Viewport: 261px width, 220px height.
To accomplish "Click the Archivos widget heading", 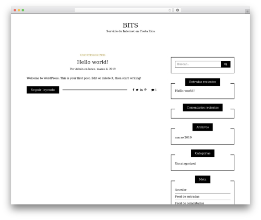I will click(x=203, y=127).
